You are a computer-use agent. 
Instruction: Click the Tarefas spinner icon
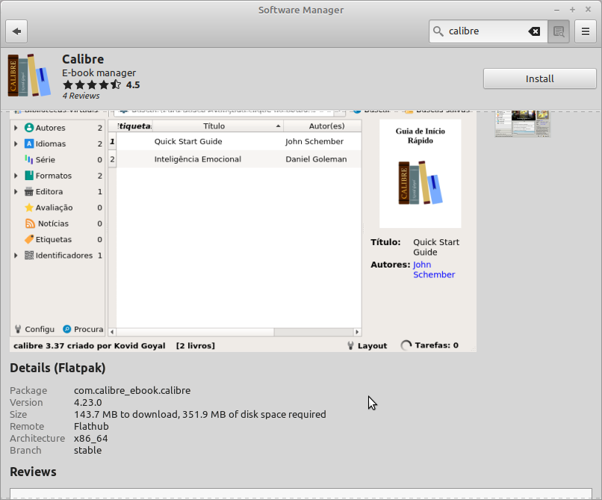coord(406,345)
